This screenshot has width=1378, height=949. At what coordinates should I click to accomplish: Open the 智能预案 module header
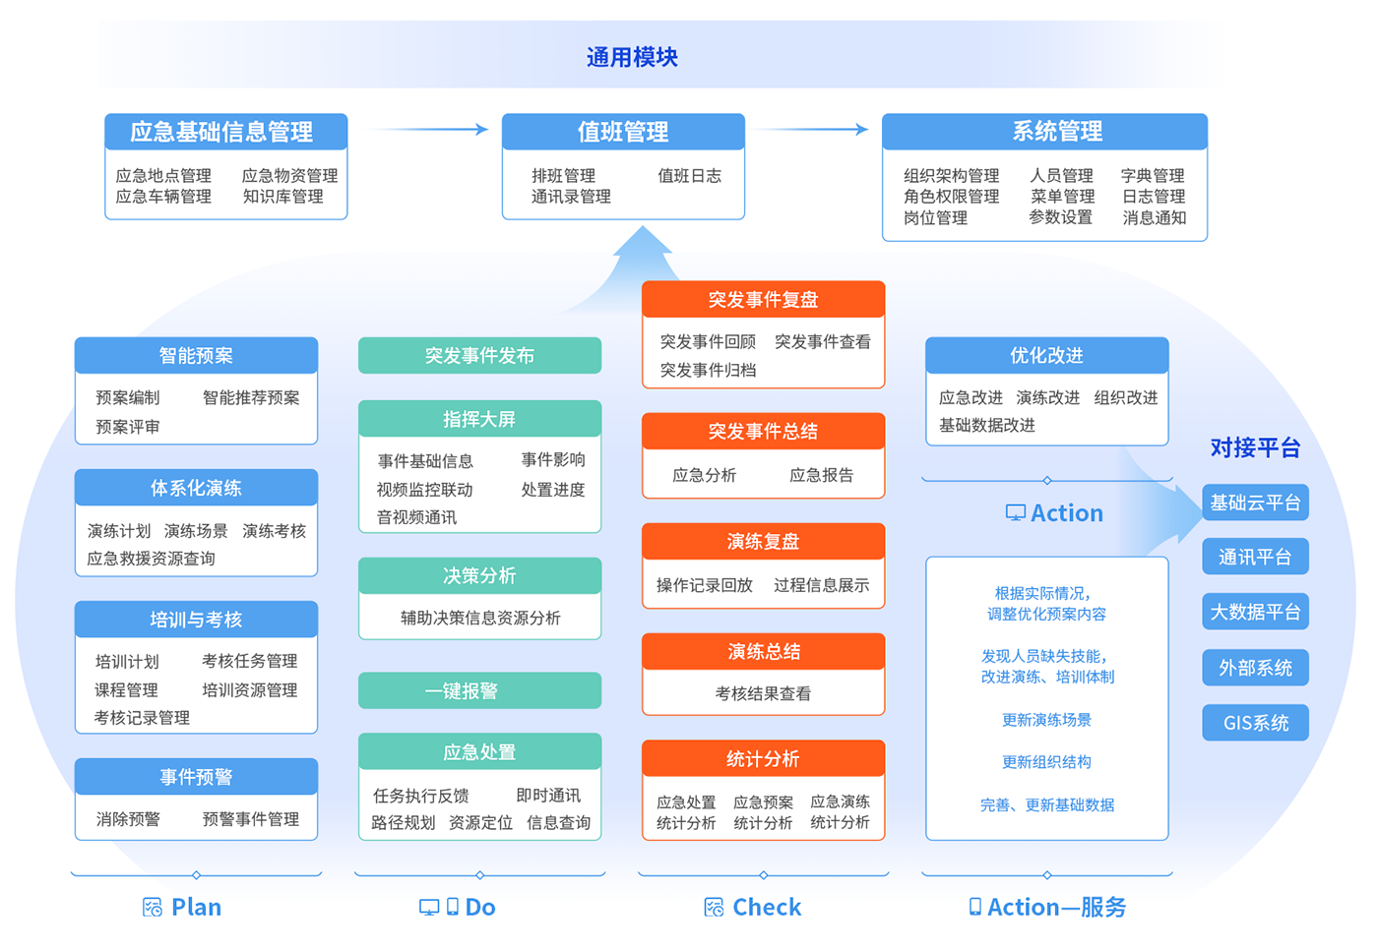(x=196, y=356)
